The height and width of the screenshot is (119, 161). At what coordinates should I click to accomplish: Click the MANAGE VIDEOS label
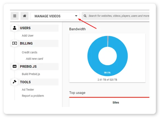click(x=48, y=16)
